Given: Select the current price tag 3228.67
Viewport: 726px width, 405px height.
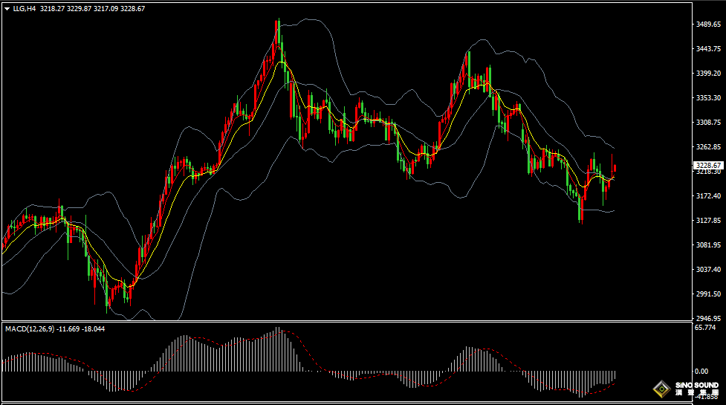Looking at the screenshot, I should (x=708, y=165).
